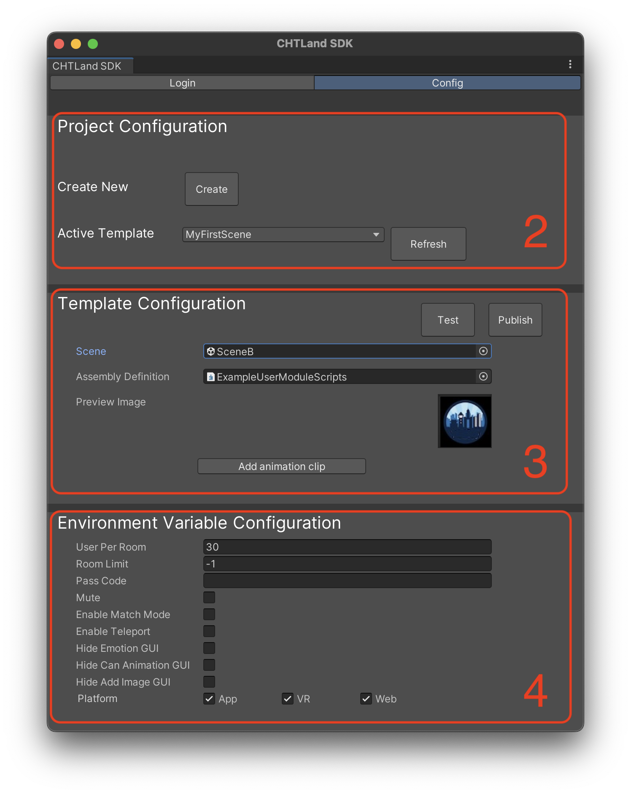Click the Environment Variable Configuration heading
This screenshot has height=794, width=631.
(x=200, y=523)
